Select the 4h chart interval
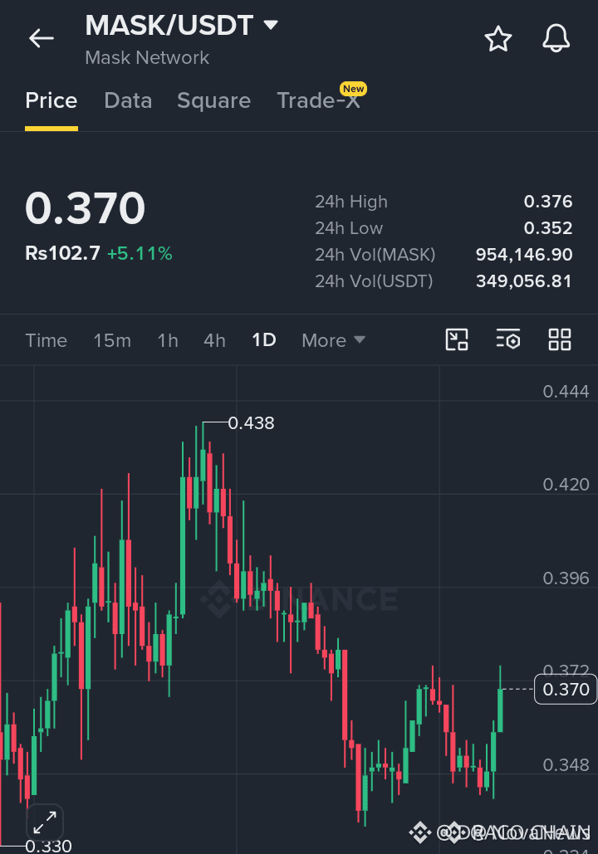The width and height of the screenshot is (598, 854). tap(214, 340)
